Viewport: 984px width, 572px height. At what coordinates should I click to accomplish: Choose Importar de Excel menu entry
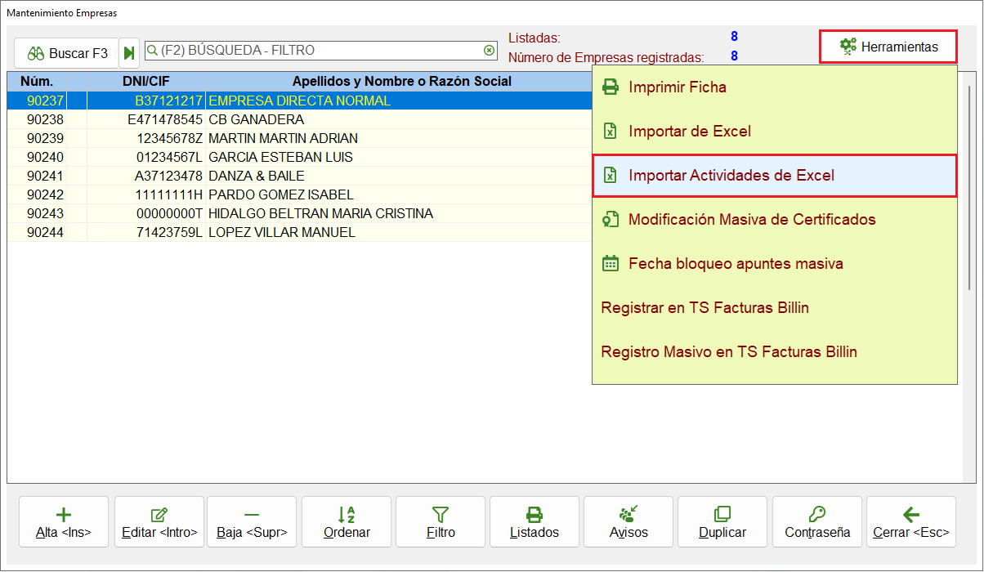click(774, 132)
